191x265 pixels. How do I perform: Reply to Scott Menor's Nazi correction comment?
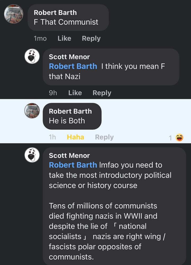coord(102,93)
